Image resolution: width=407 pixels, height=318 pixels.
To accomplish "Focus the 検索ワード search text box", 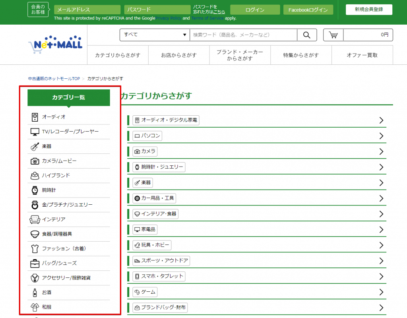I will point(243,35).
